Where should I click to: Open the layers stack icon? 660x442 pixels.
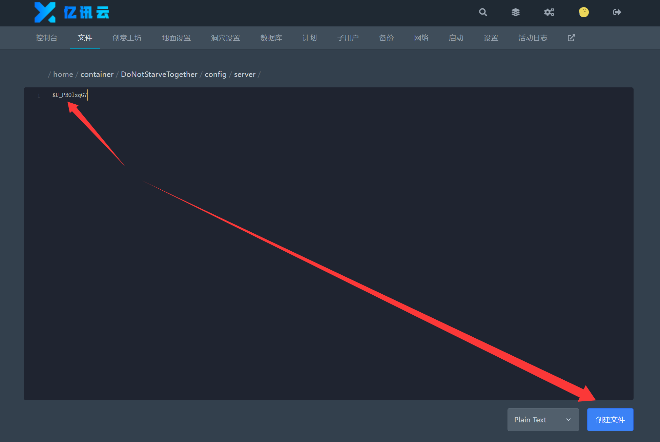click(515, 13)
